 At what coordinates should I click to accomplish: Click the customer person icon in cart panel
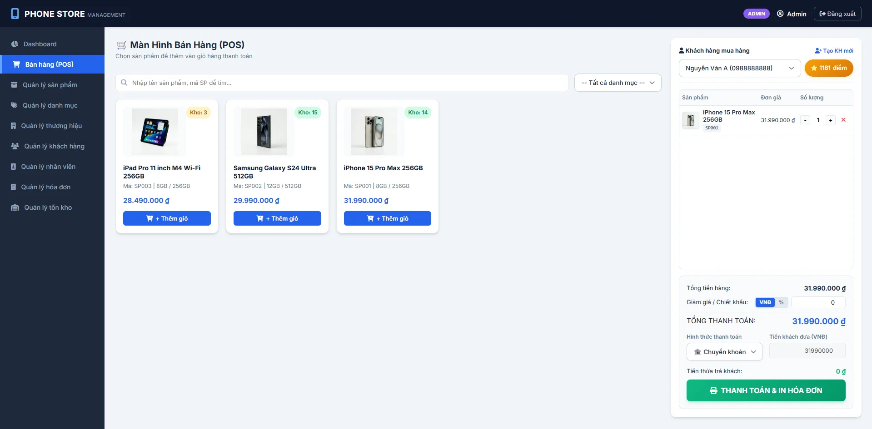coord(682,50)
